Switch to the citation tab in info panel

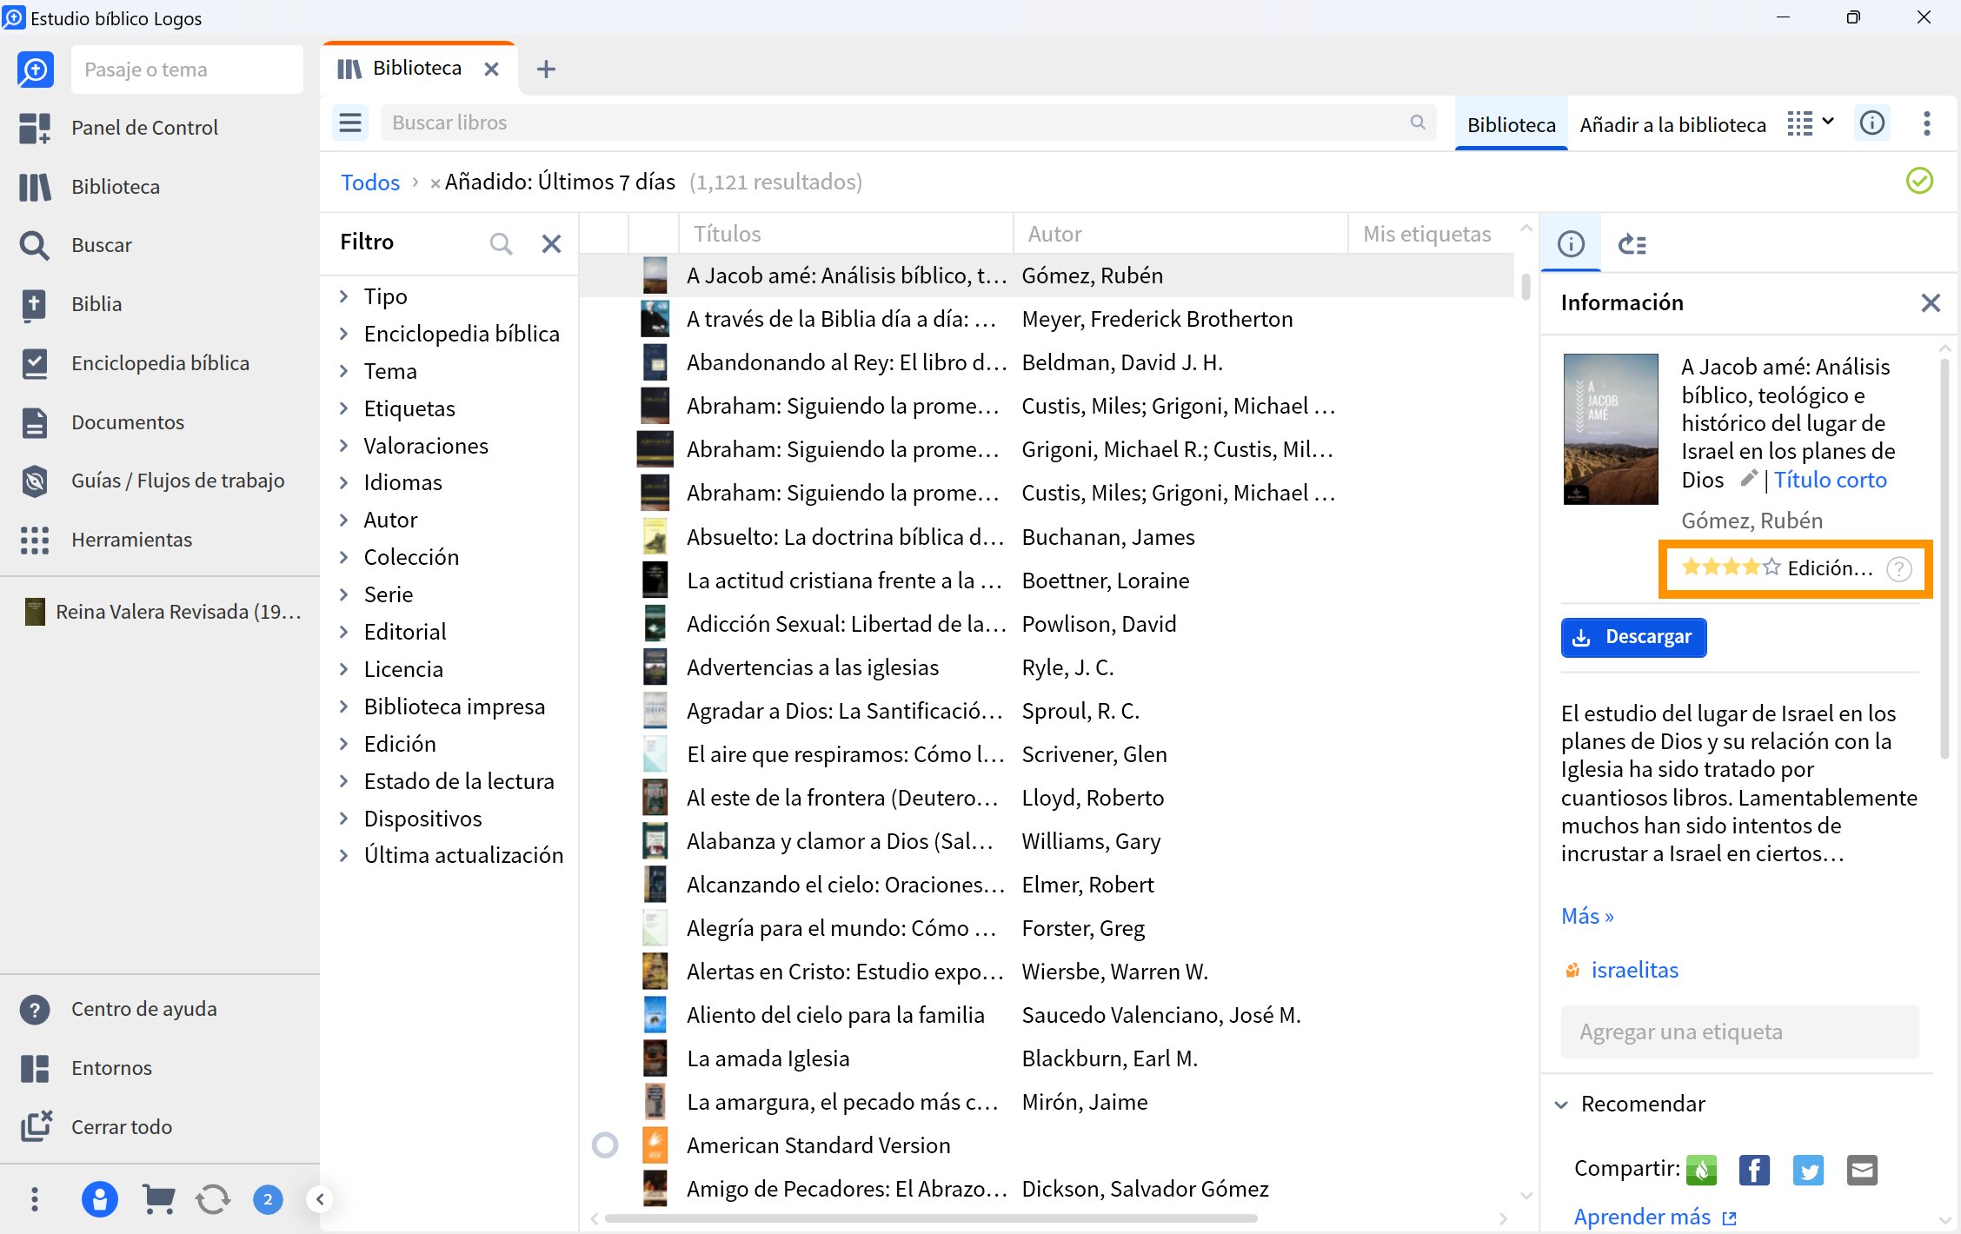click(x=1632, y=244)
